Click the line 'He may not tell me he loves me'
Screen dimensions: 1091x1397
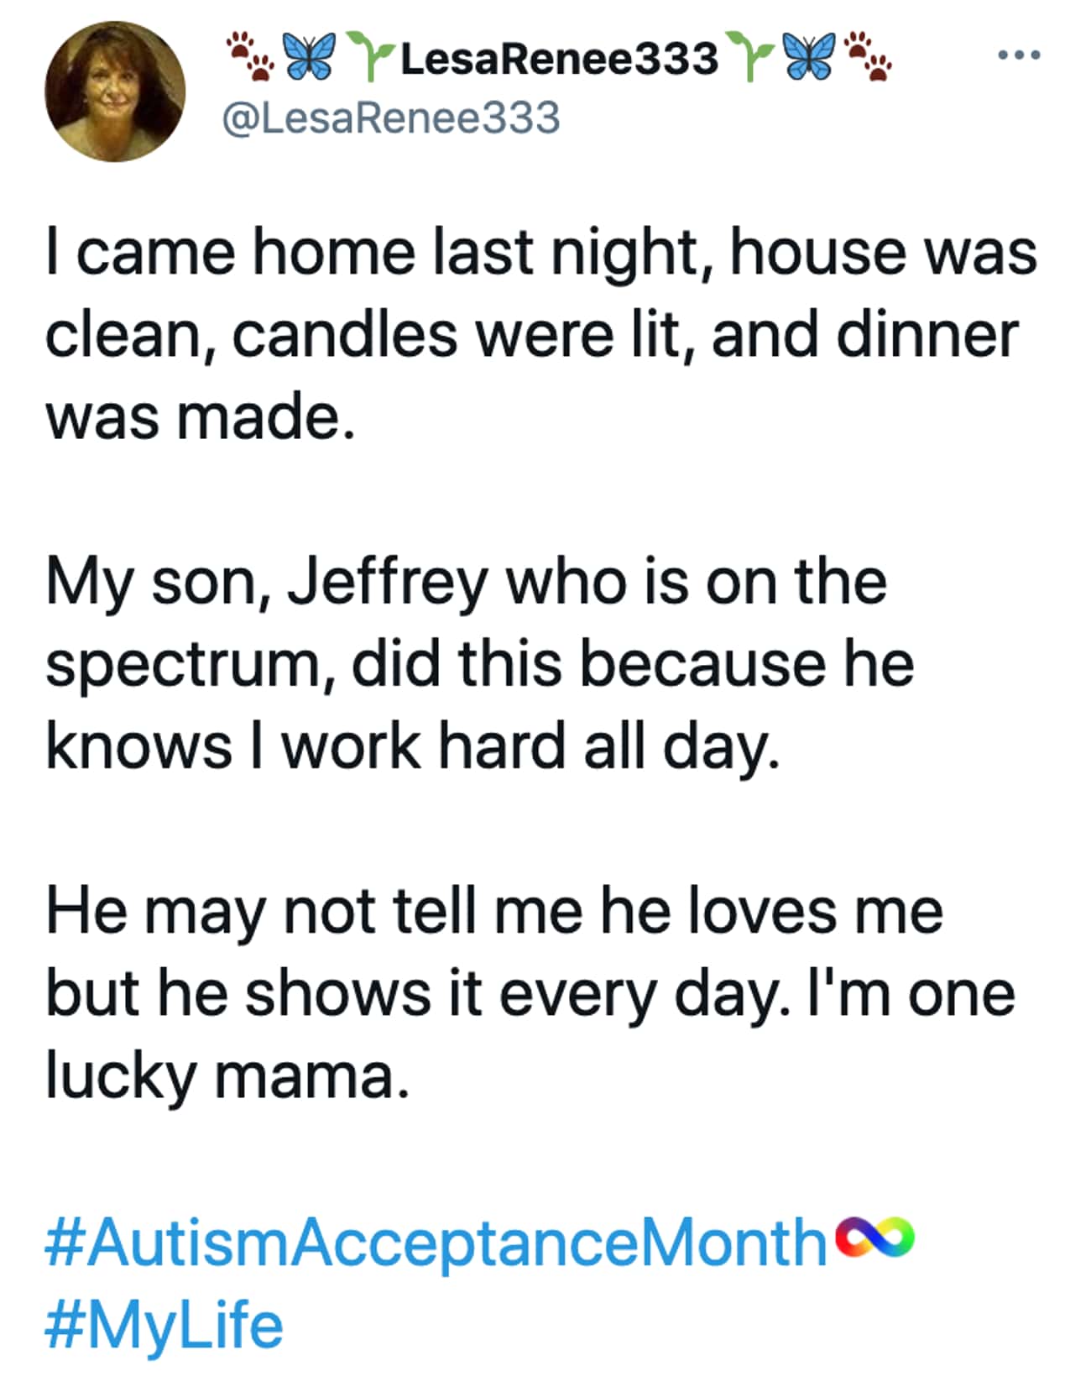tap(494, 911)
